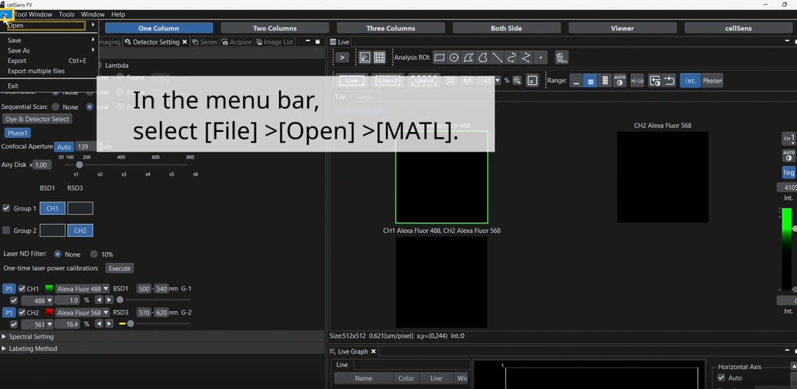Toggle the grid display icon
797x389 pixels.
(x=379, y=58)
